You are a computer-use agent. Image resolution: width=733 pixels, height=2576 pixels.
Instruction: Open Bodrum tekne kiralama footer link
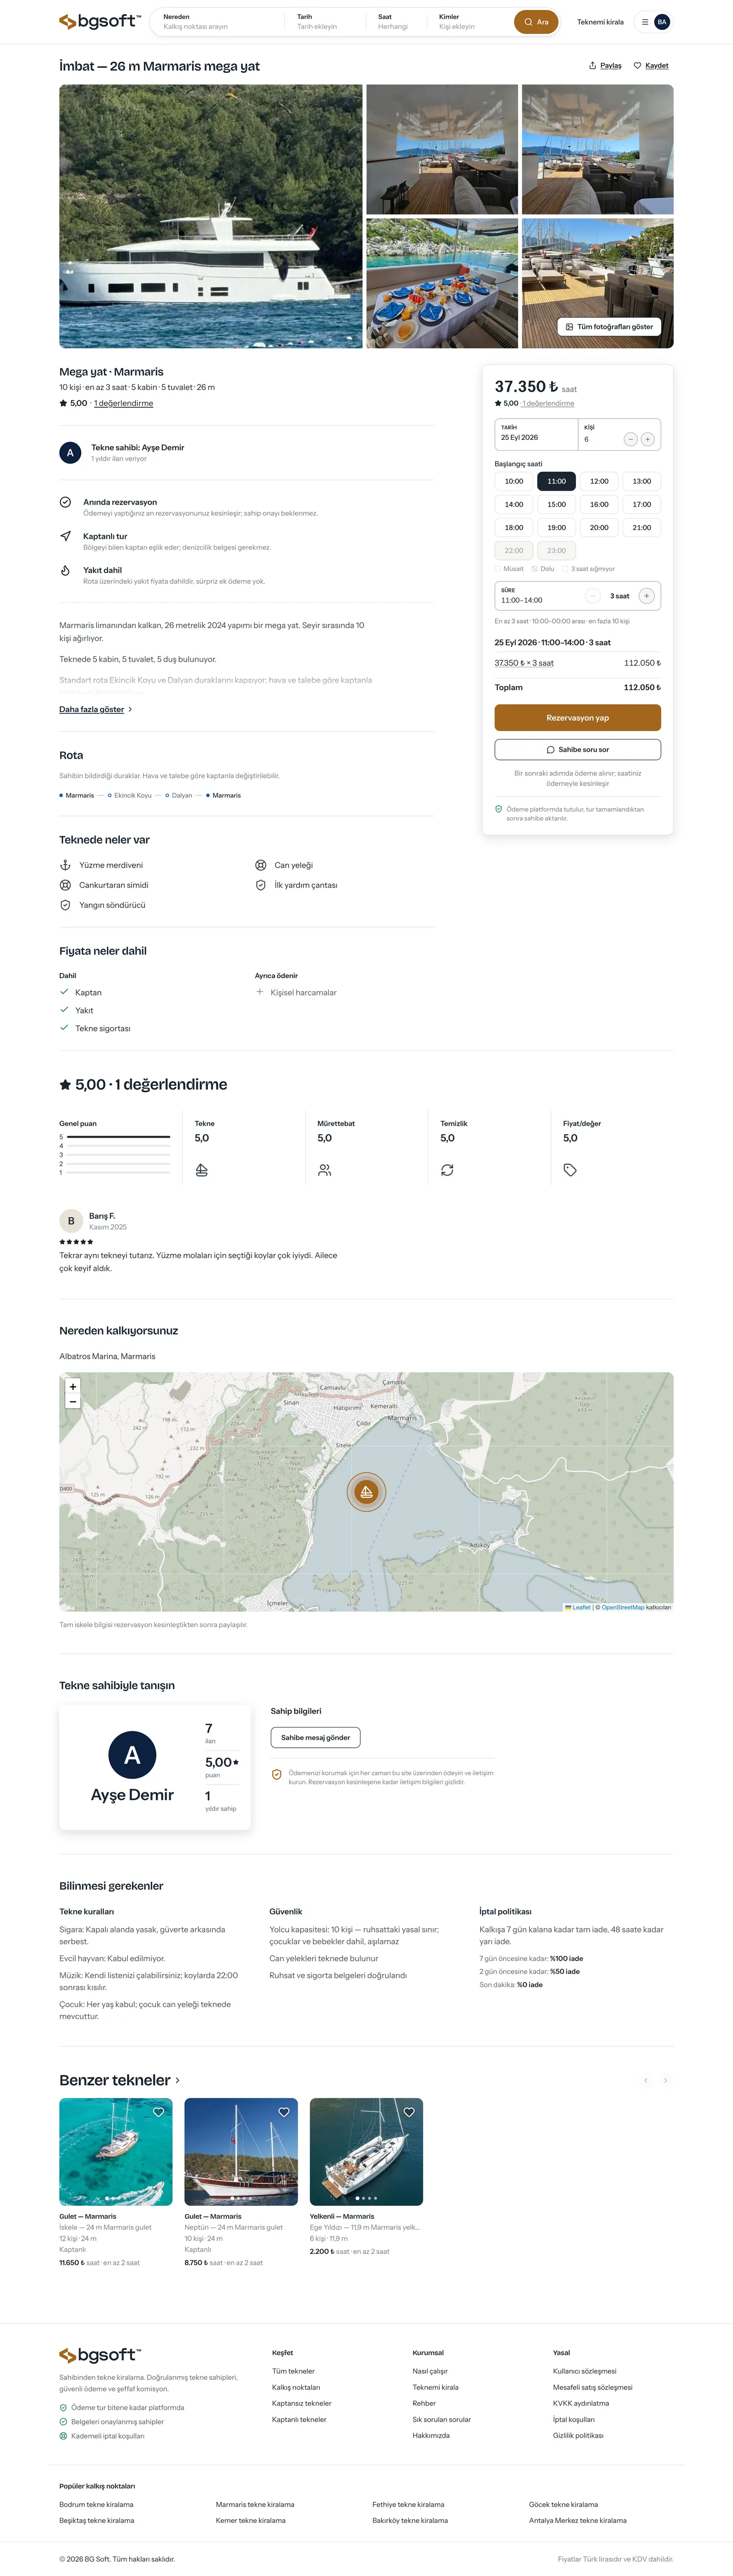[96, 2505]
